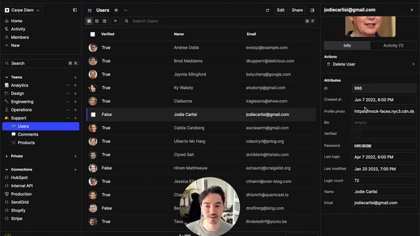Sort by the Email column header
Image resolution: width=420 pixels, height=236 pixels.
tap(251, 34)
